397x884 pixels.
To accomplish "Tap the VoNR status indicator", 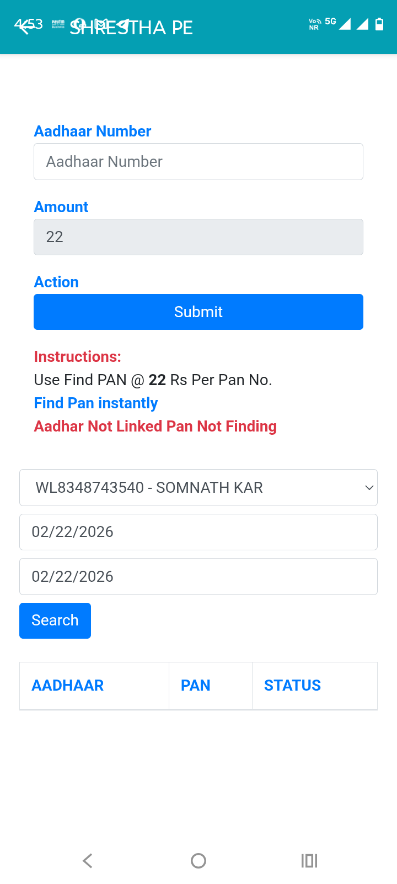I will click(313, 24).
